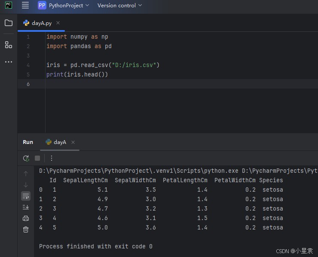Open the Structure tool window icon
Screen dimensions: 318x257
(x=9, y=45)
